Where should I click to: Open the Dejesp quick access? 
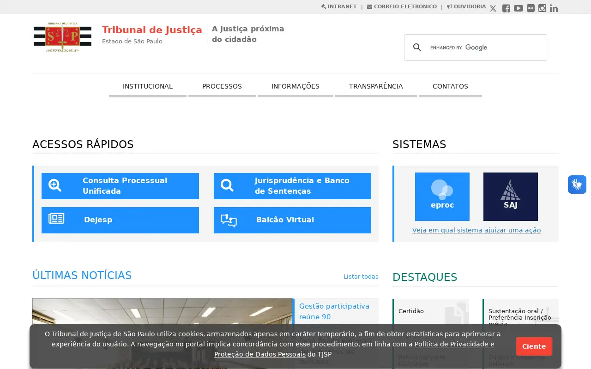(120, 220)
